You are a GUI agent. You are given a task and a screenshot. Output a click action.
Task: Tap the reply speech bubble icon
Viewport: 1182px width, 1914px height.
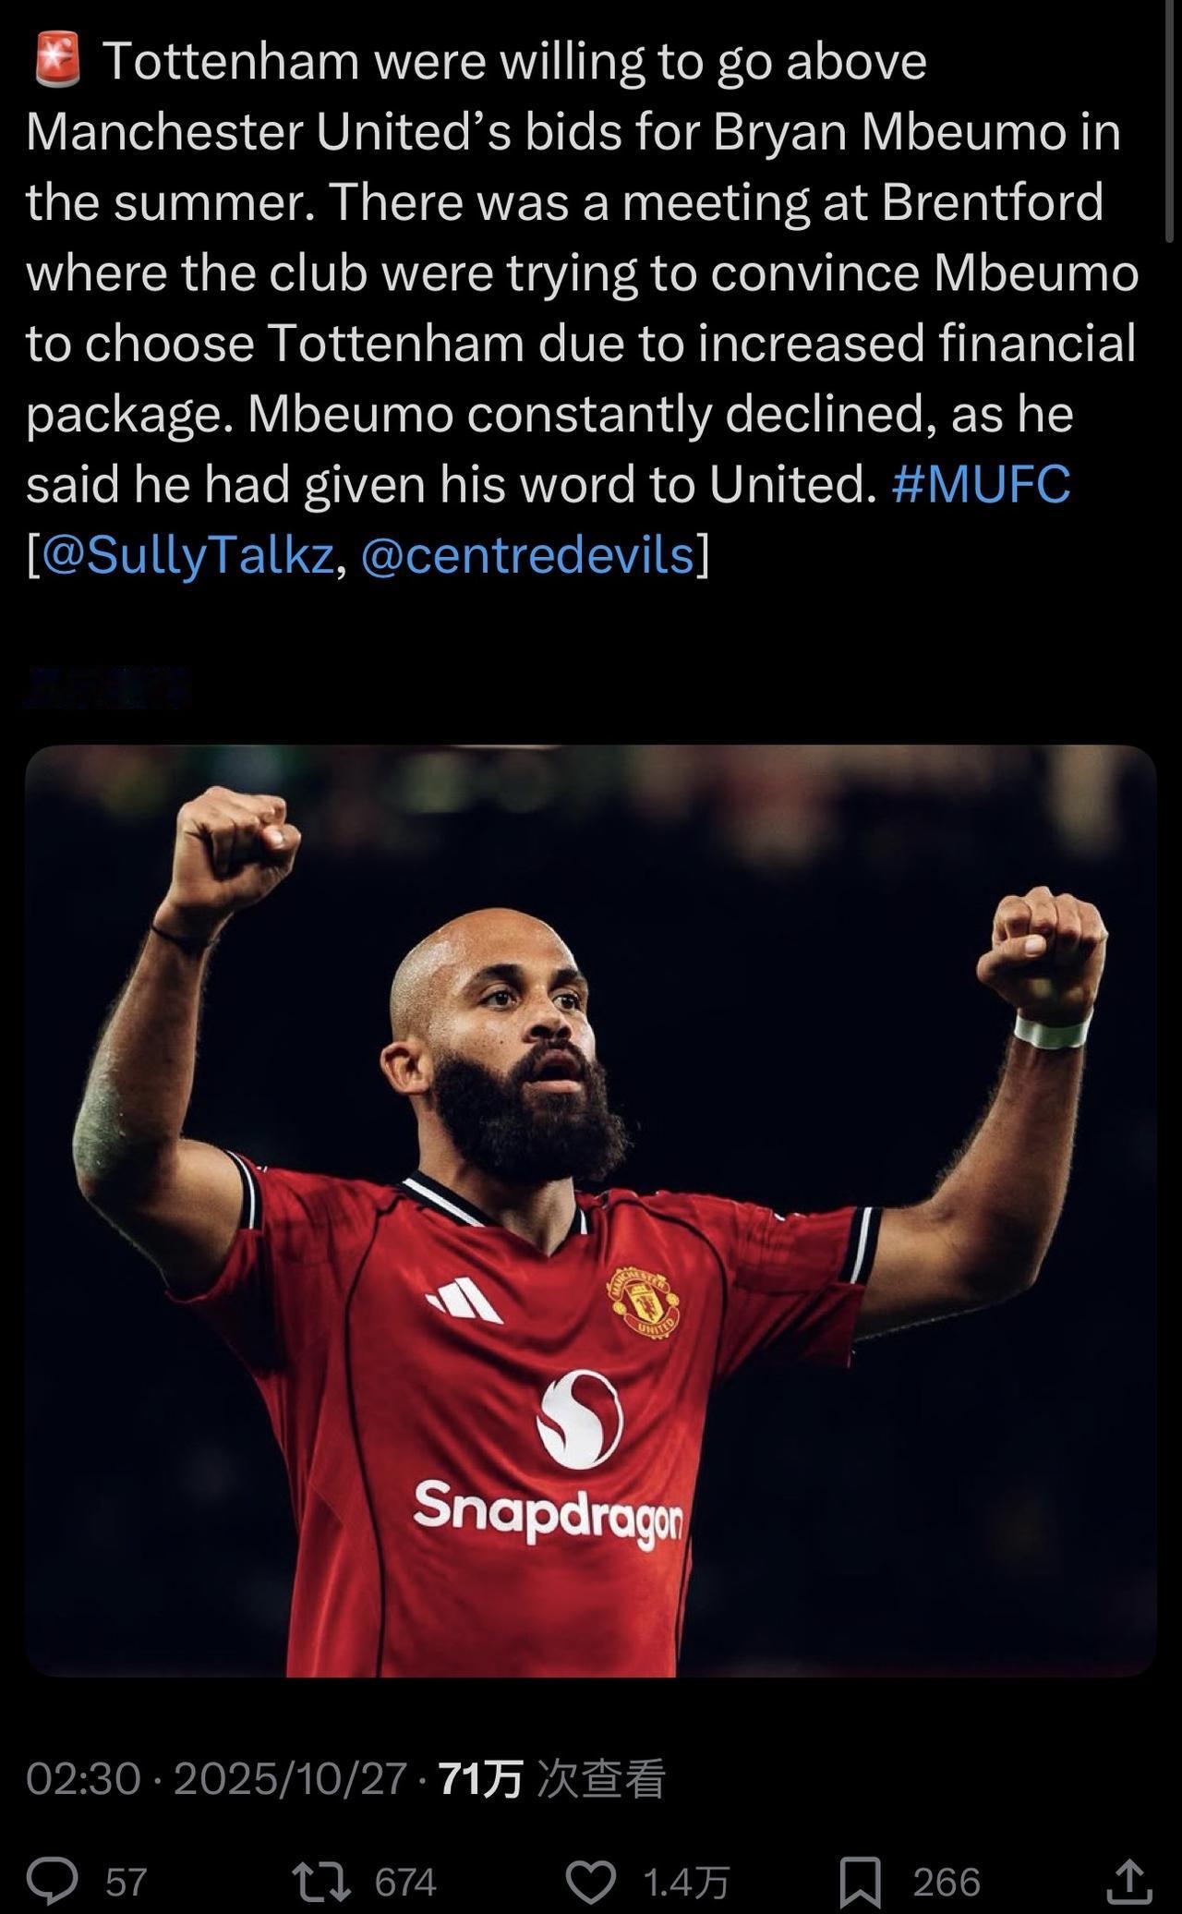pos(52,1881)
